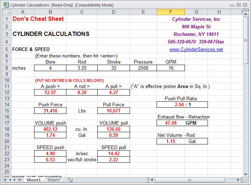Viewport: 251px width, 185px height.
Task: Select row 1 header
Action: pyautogui.click(x=7, y=19)
